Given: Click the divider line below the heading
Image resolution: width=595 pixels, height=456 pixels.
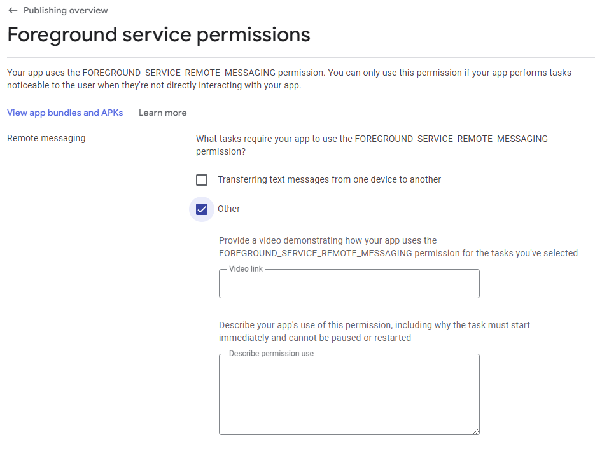Looking at the screenshot, I should (x=300, y=58).
